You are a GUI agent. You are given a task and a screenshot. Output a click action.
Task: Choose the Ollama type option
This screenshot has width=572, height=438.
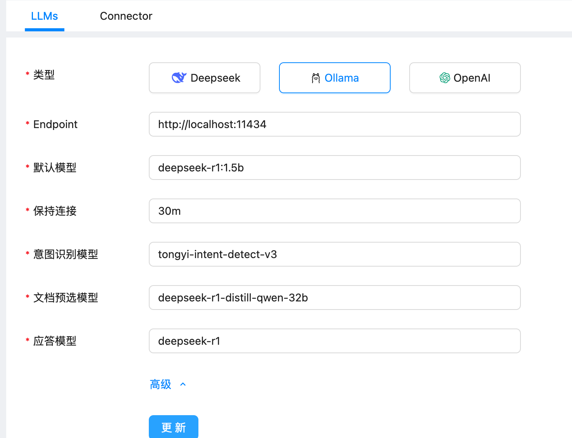tap(335, 78)
